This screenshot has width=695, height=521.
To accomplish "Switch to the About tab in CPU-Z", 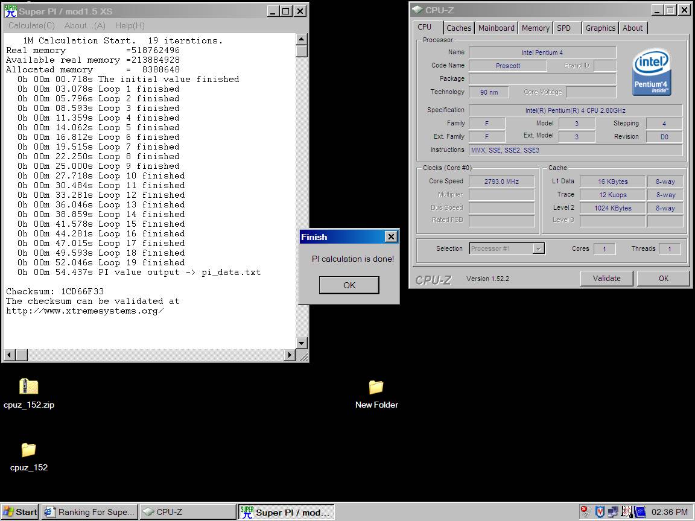I will pyautogui.click(x=632, y=28).
